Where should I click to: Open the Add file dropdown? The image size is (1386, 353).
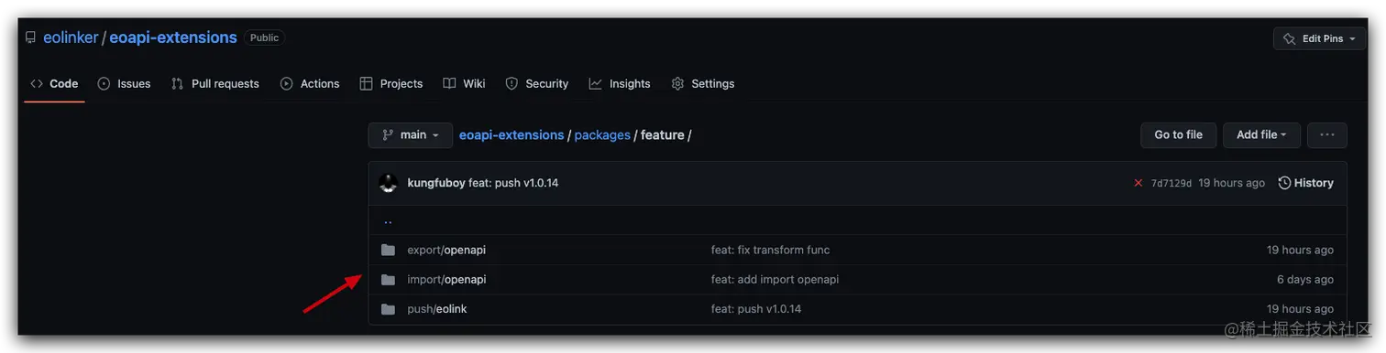(x=1261, y=135)
